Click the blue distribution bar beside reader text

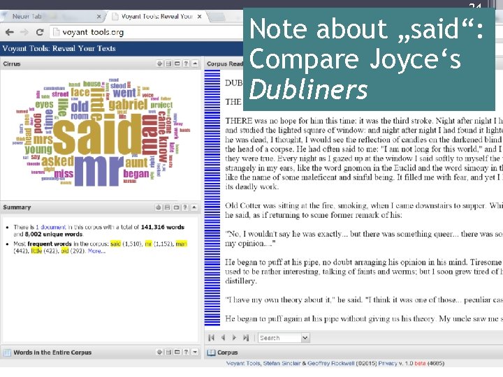(212, 198)
